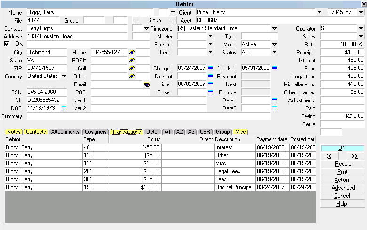Toggle the Address OK checkbox
This screenshot has height=230, width=367.
pos(7,44)
